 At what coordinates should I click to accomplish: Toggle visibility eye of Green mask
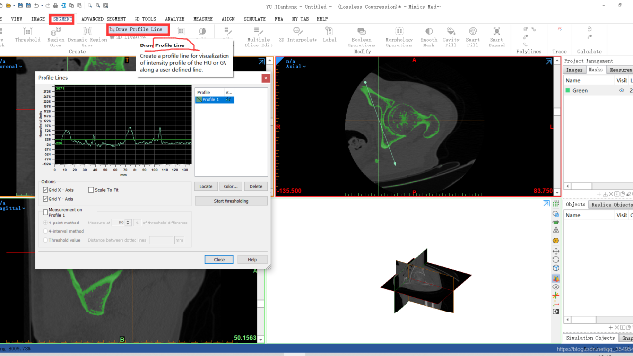(622, 90)
